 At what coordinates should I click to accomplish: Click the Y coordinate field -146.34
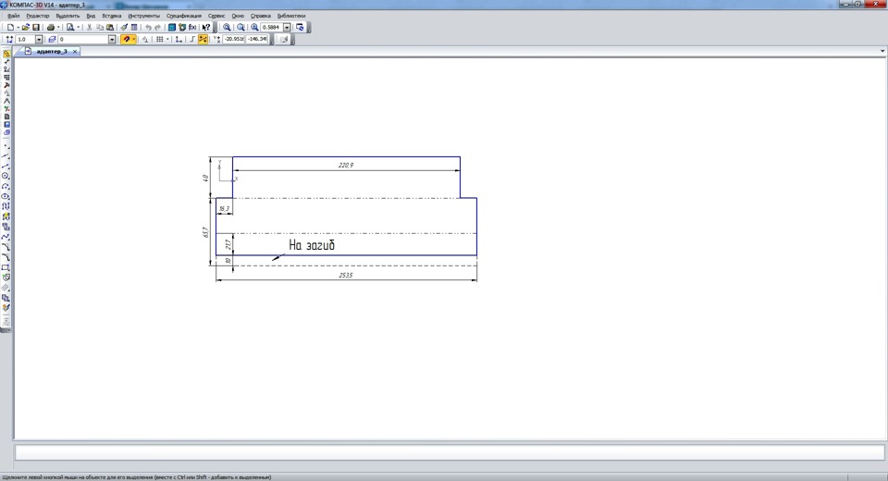coord(256,39)
